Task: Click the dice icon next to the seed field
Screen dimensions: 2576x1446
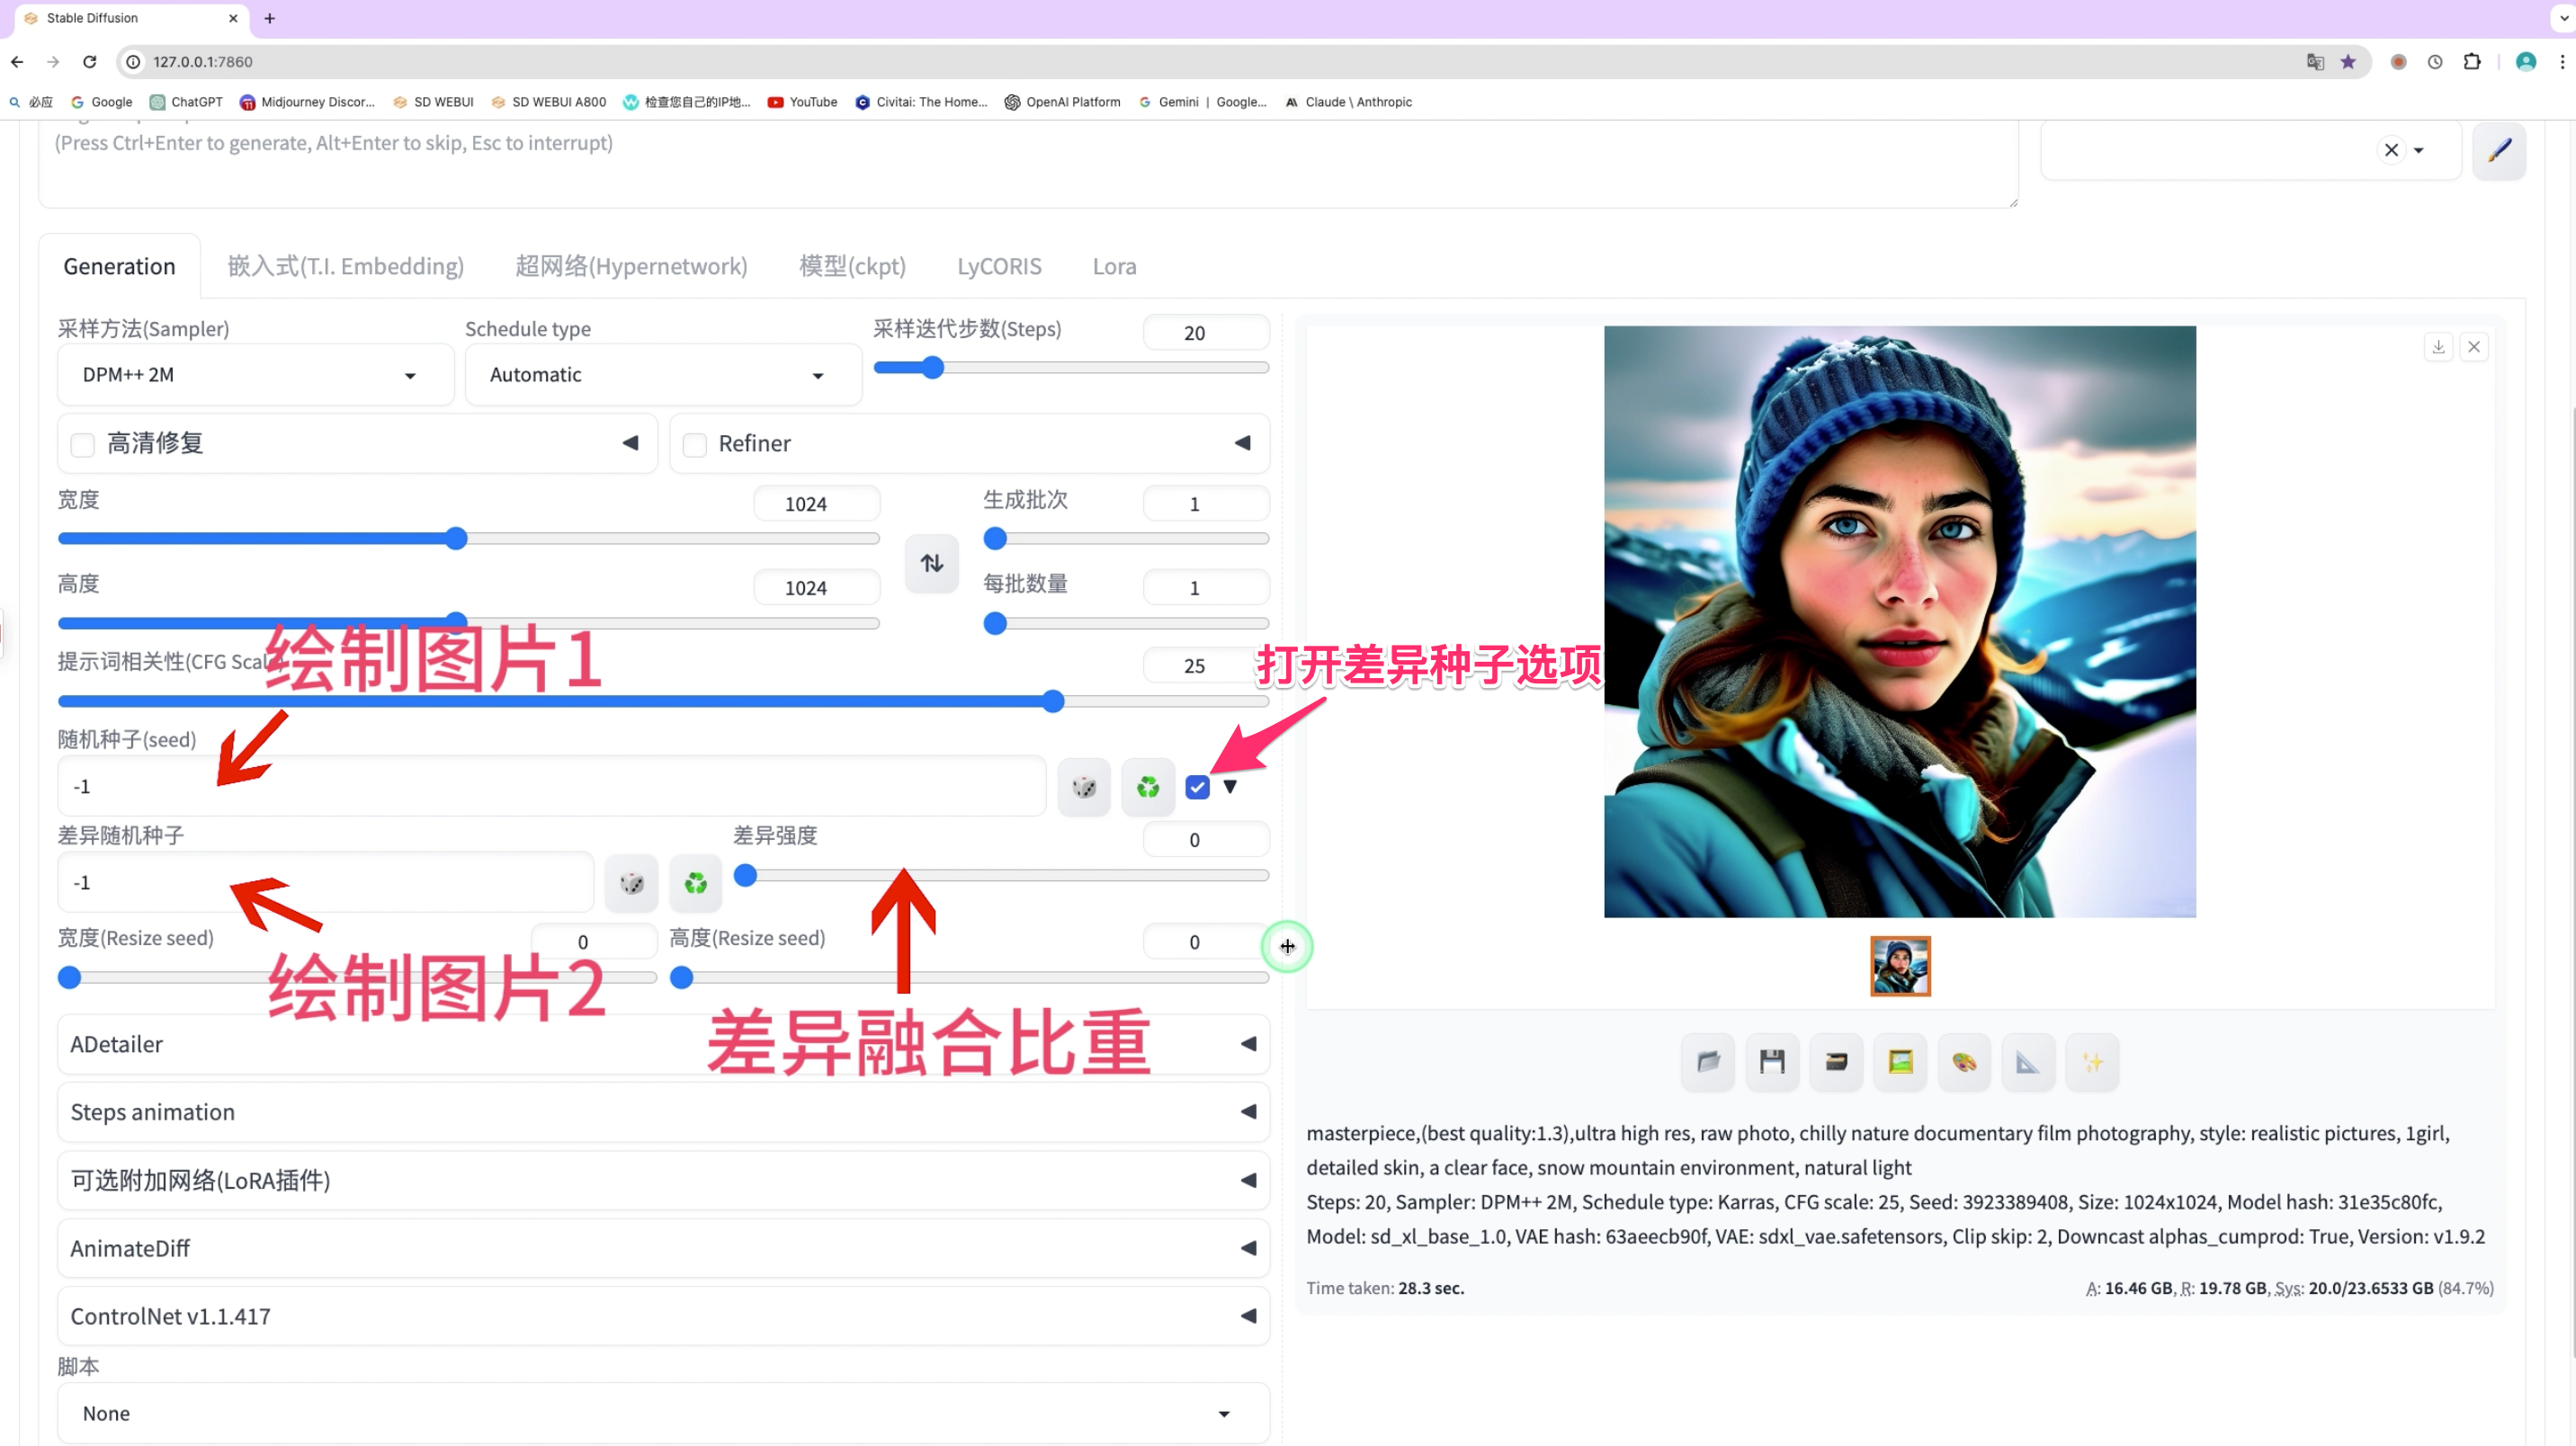Action: coord(1084,787)
